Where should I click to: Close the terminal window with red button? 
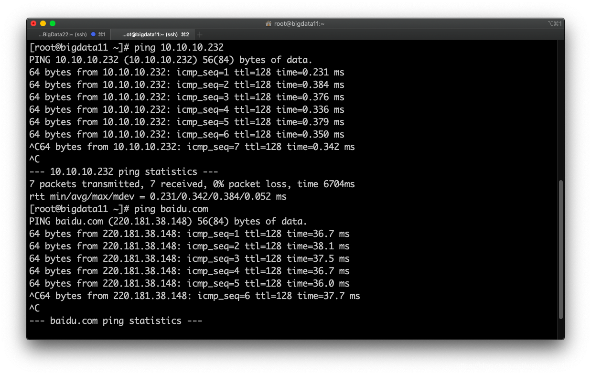click(33, 23)
